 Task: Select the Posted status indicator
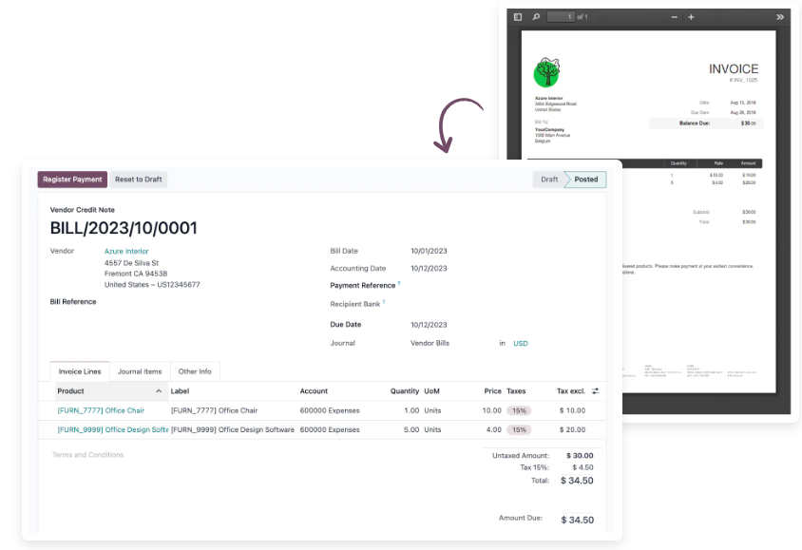[x=583, y=179]
